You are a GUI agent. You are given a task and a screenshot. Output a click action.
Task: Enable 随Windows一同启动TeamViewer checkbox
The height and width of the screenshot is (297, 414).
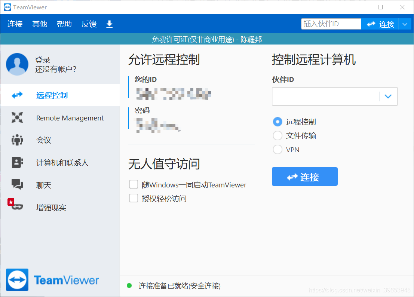tap(134, 184)
